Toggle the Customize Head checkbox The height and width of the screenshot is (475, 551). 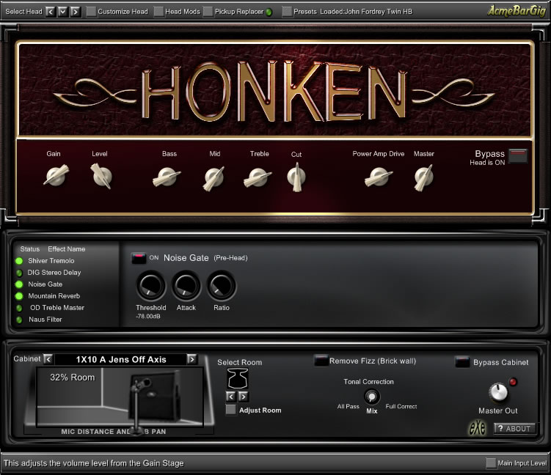point(92,12)
